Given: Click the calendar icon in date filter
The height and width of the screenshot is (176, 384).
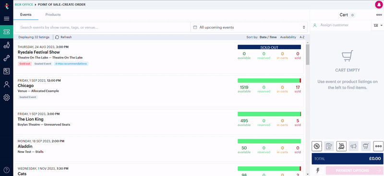Looking at the screenshot, I should pyautogui.click(x=195, y=27).
